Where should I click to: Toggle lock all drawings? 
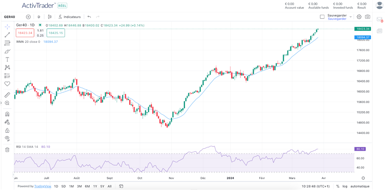[x=7, y=130]
